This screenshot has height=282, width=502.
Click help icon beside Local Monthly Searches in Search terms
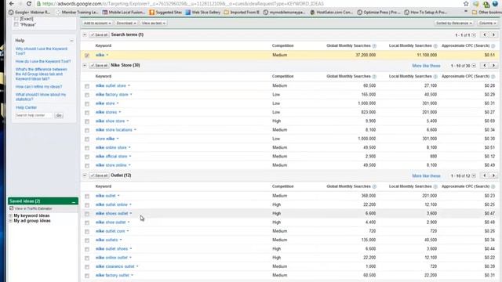tap(435, 46)
